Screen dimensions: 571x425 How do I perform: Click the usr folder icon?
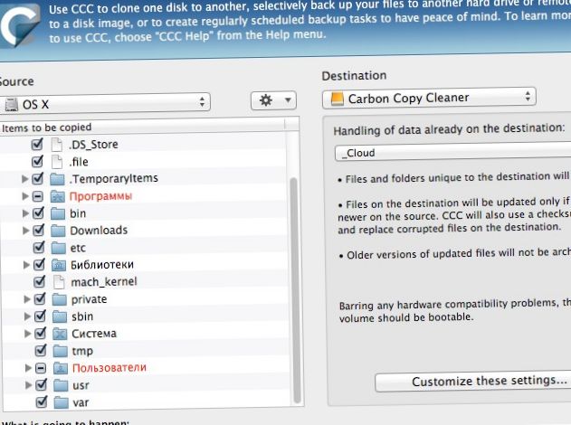click(x=61, y=385)
